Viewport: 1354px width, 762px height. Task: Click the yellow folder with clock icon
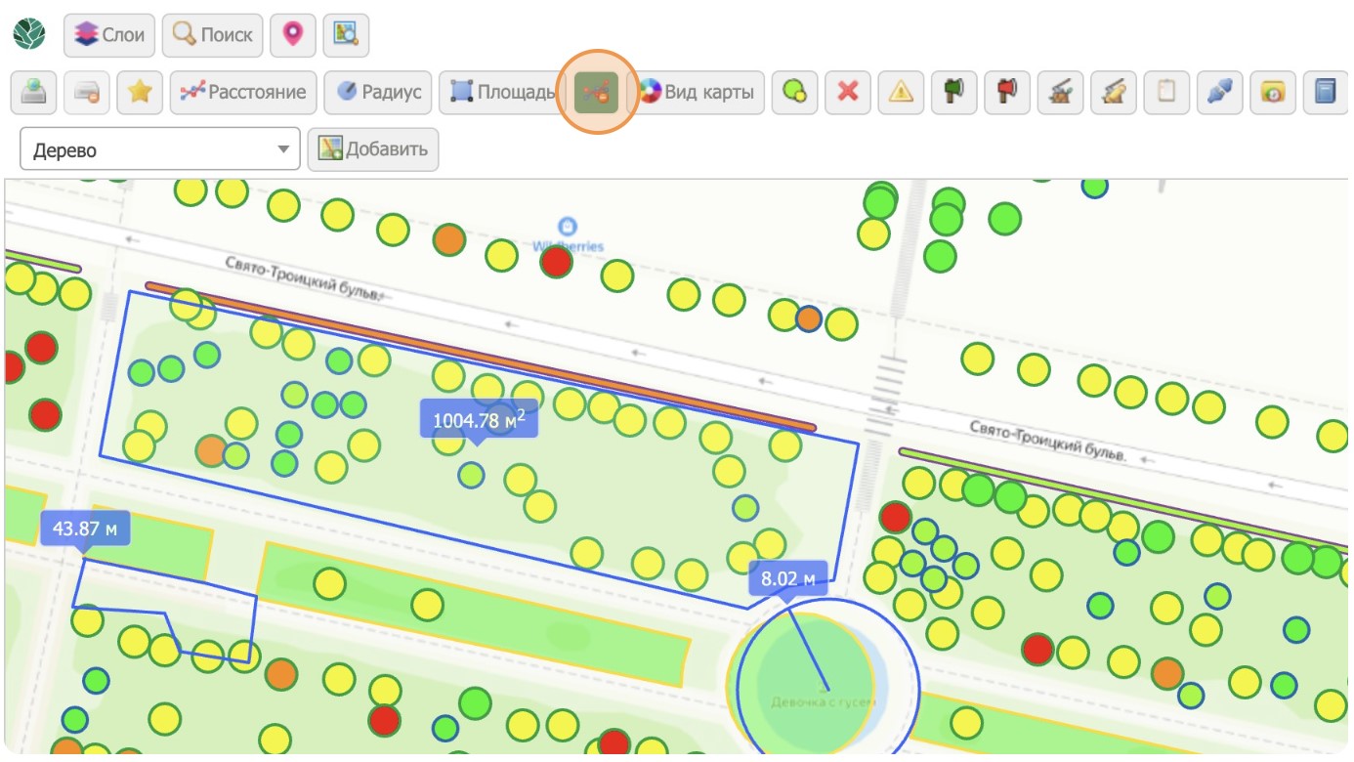pyautogui.click(x=1271, y=93)
